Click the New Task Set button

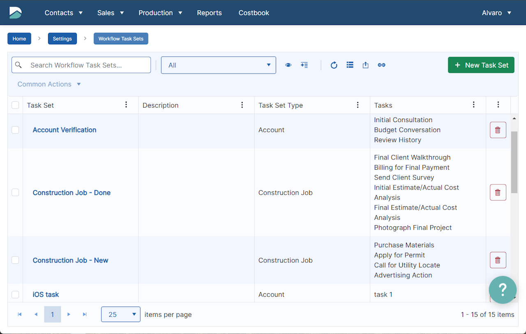click(x=481, y=65)
